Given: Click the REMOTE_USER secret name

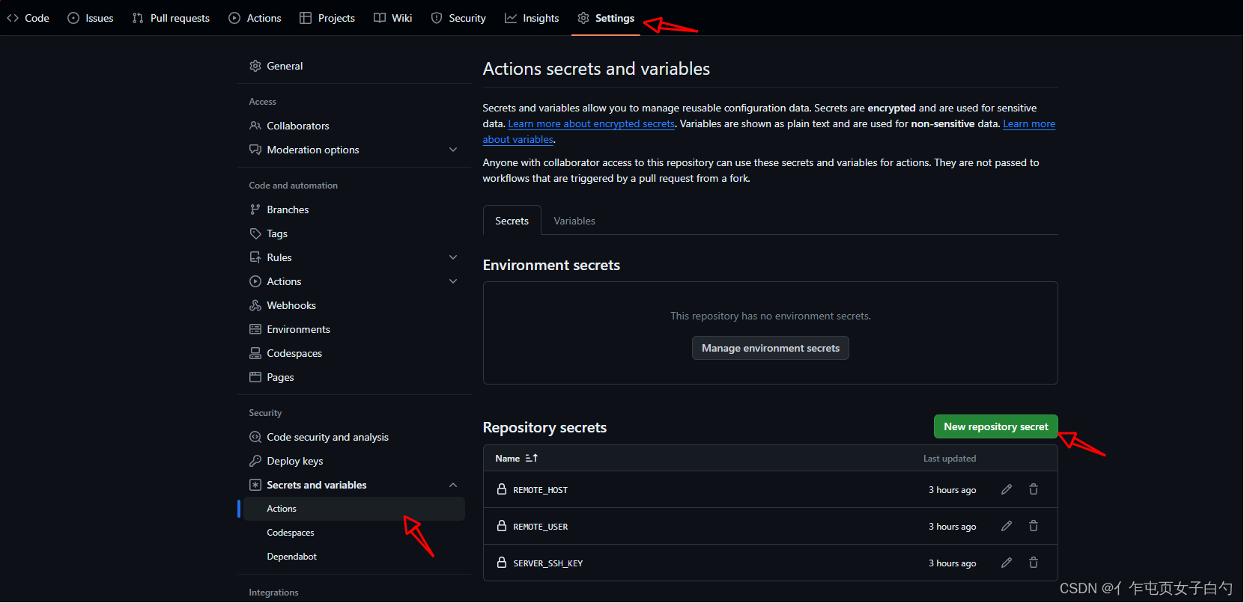Looking at the screenshot, I should tap(540, 527).
